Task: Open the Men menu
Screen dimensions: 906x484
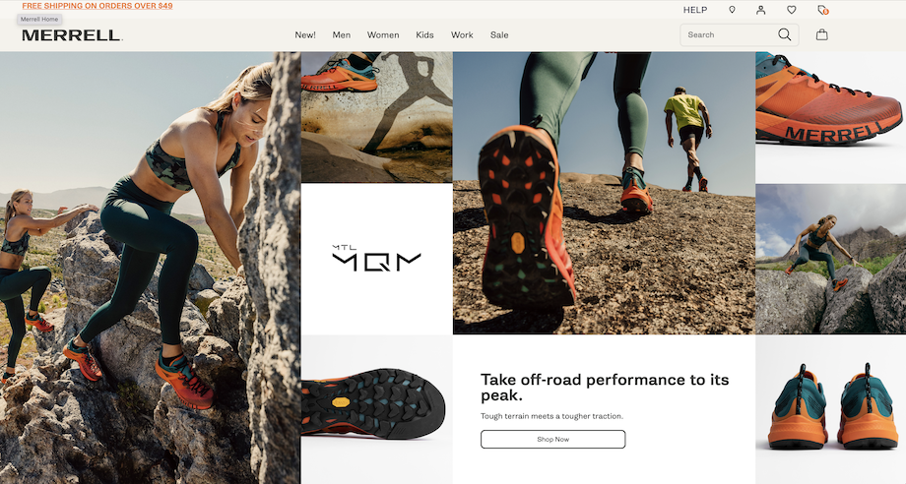Action: coord(342,34)
